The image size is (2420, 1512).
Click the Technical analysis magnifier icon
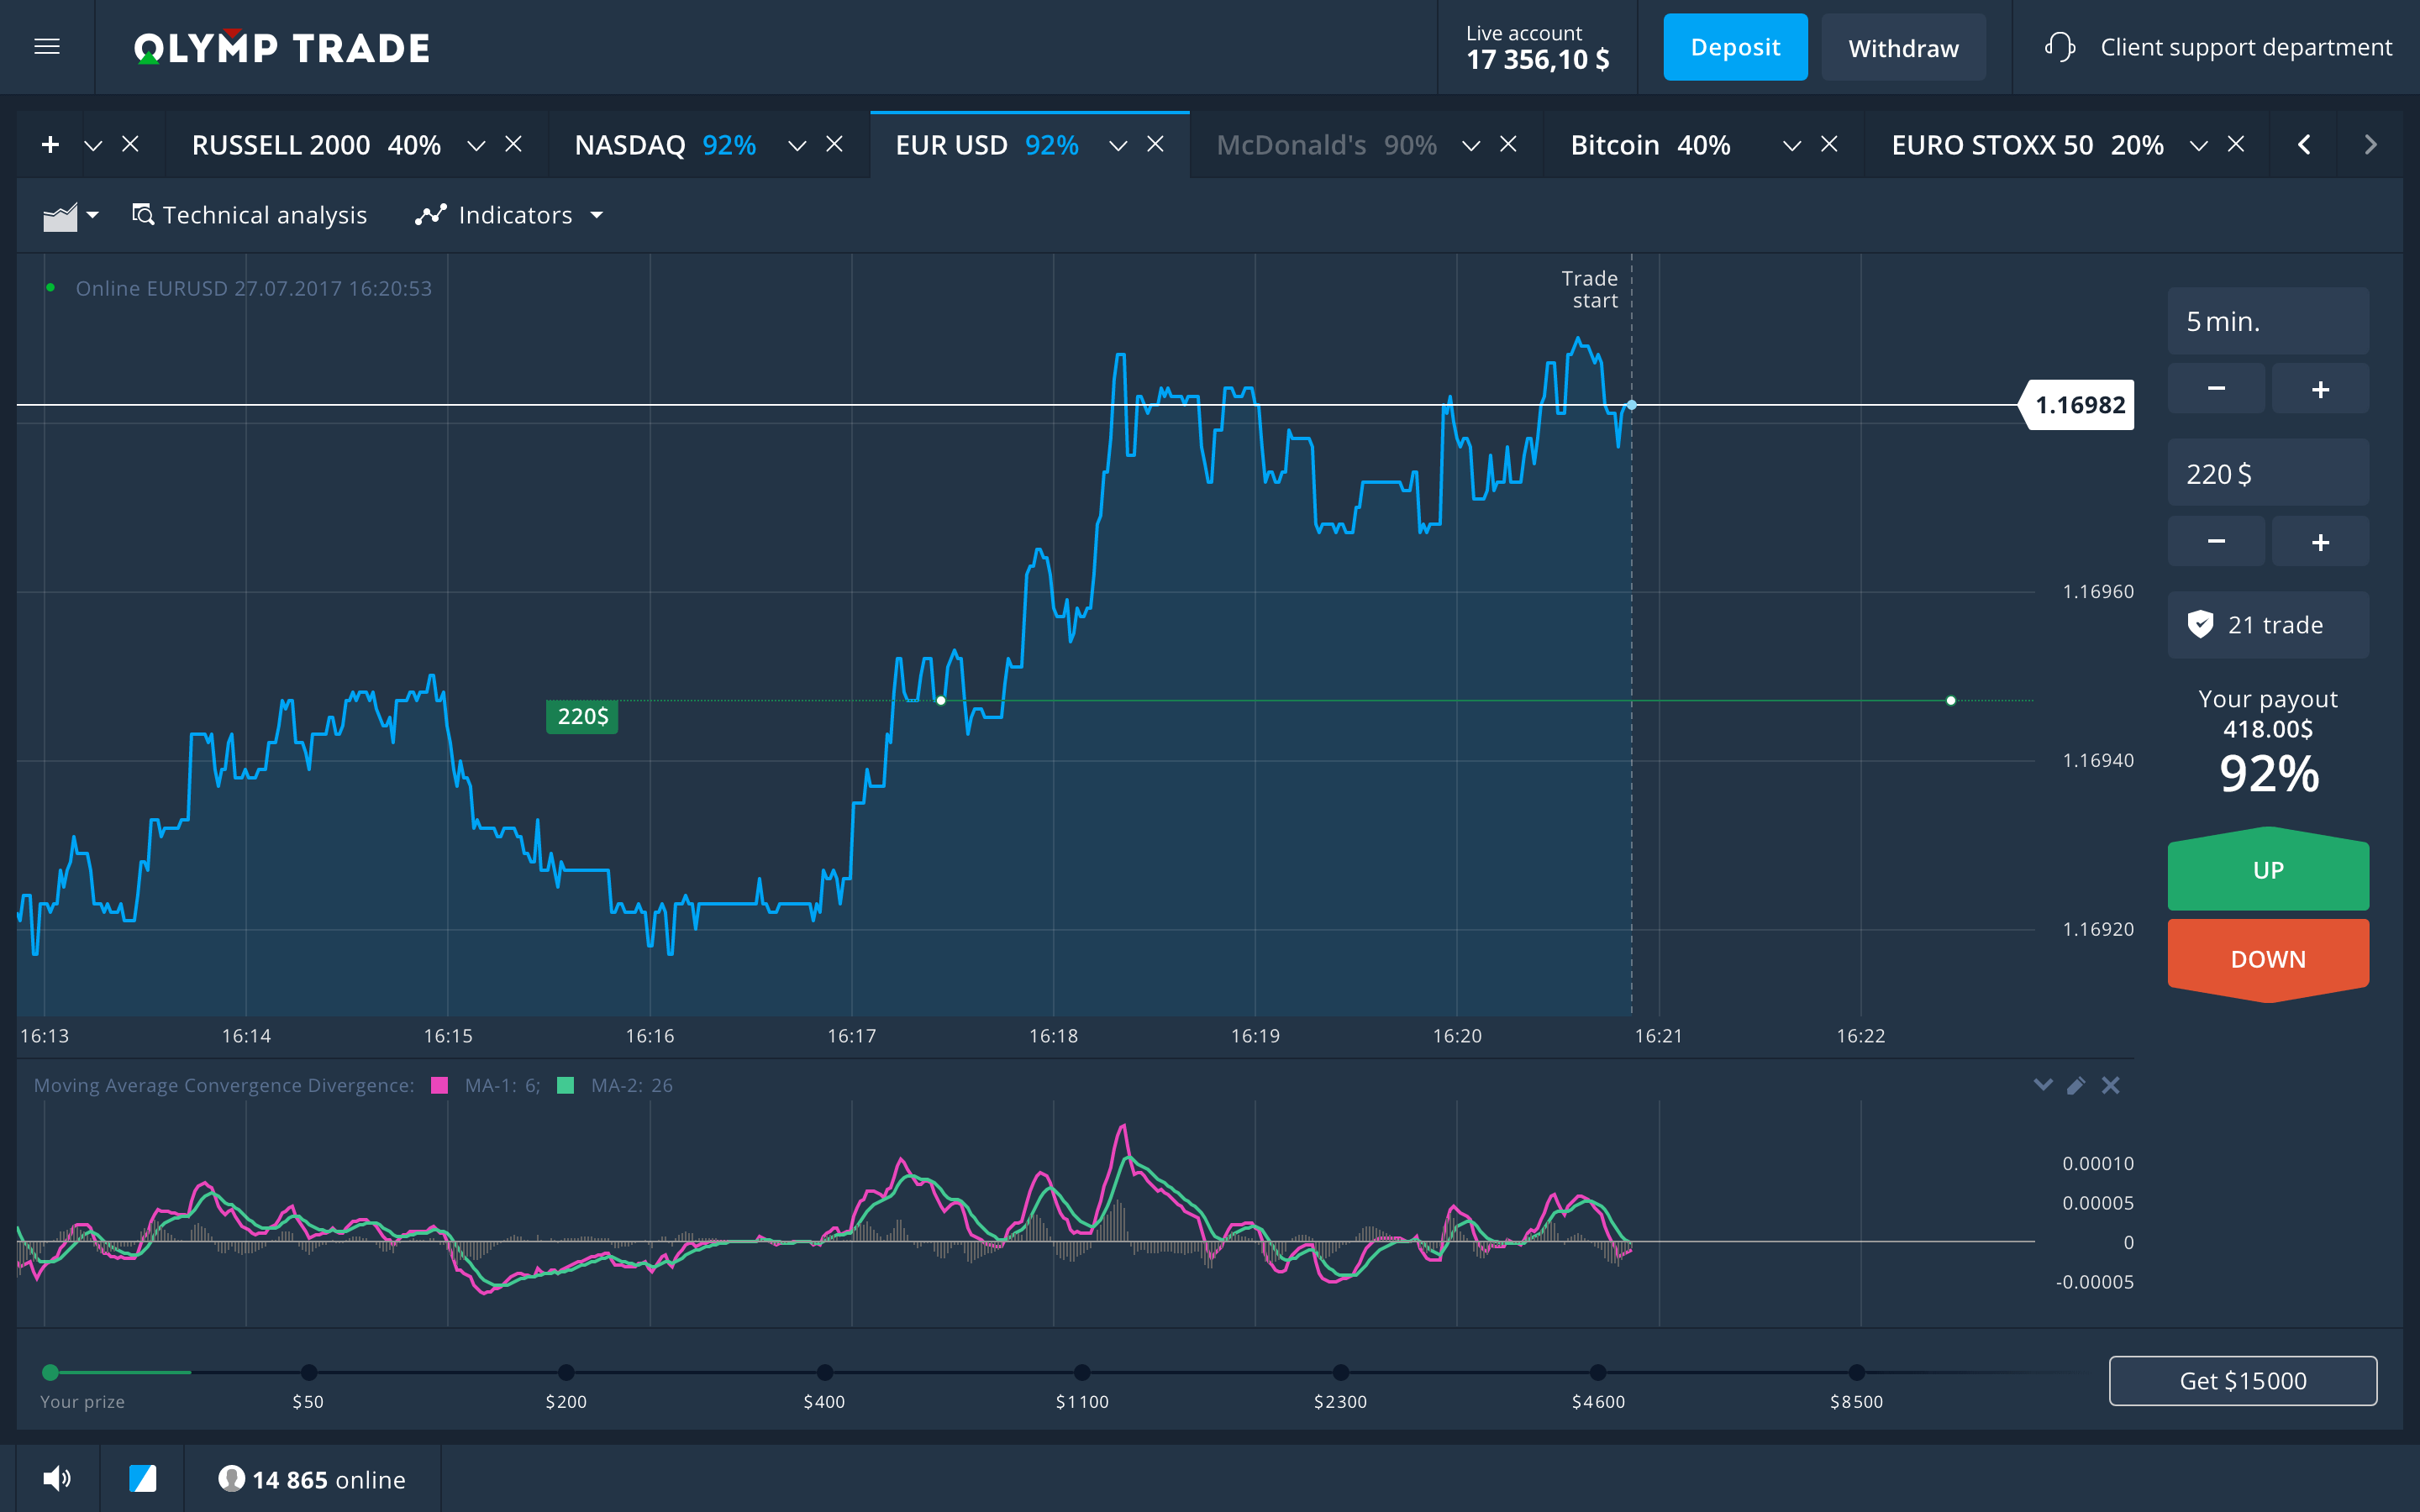click(143, 214)
